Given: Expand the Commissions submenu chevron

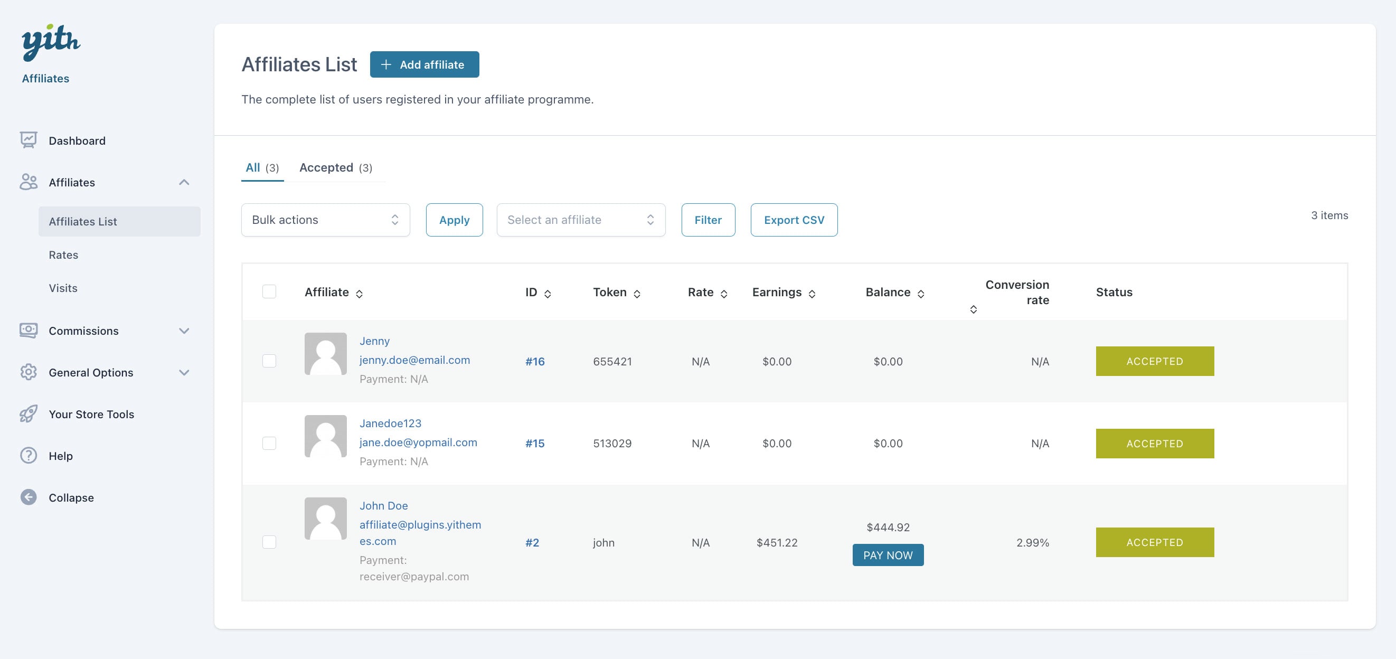Looking at the screenshot, I should [184, 331].
